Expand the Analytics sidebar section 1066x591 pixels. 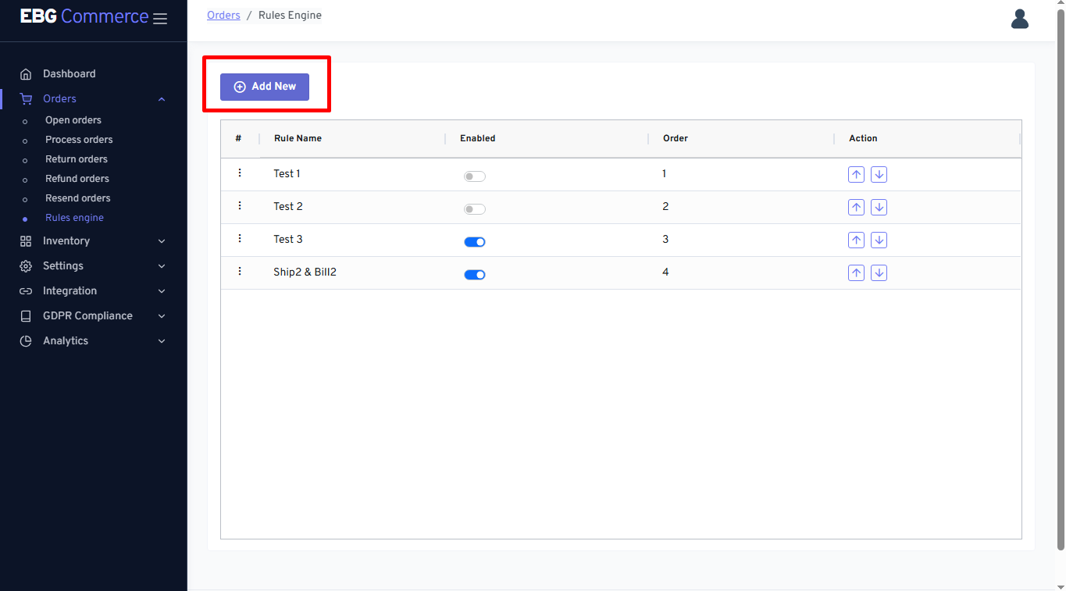[x=93, y=341]
